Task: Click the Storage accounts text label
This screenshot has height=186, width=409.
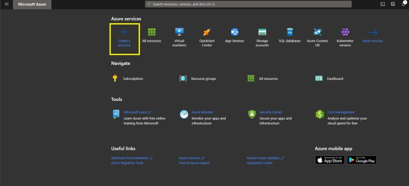Action: 262,43
